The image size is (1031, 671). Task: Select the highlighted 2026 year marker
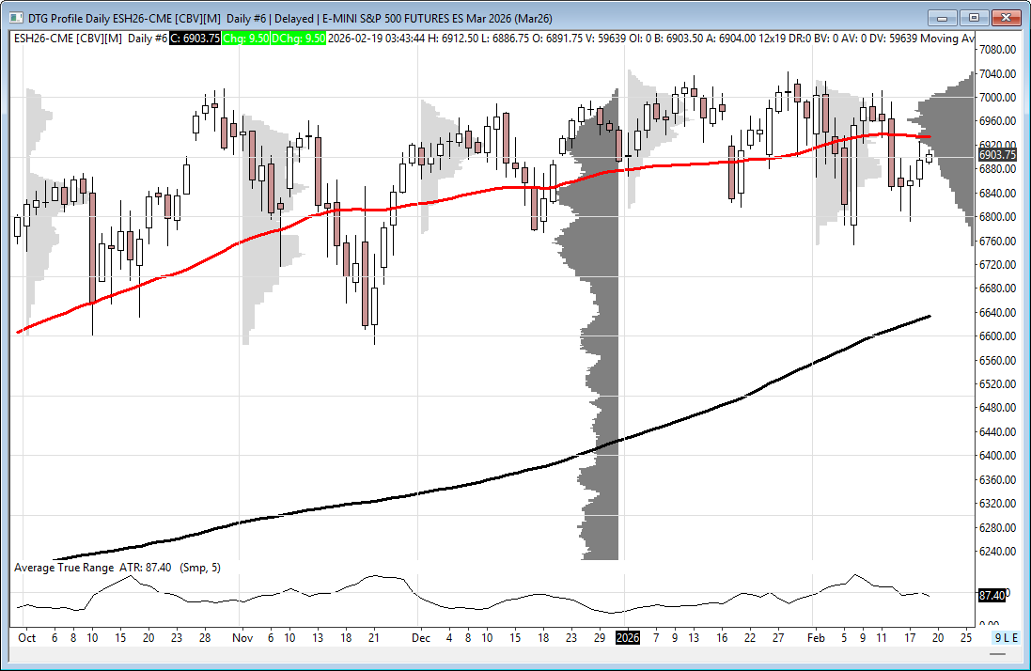tap(627, 637)
